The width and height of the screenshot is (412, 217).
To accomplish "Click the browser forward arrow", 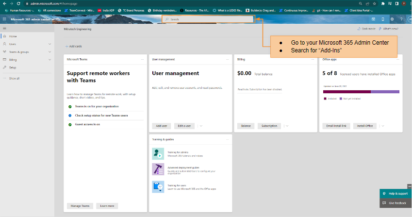I will tap(11, 4).
